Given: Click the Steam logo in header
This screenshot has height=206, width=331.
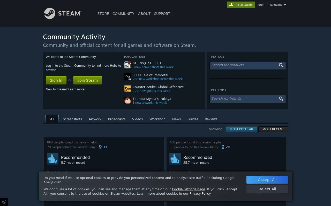Looking at the screenshot, I should [63, 13].
